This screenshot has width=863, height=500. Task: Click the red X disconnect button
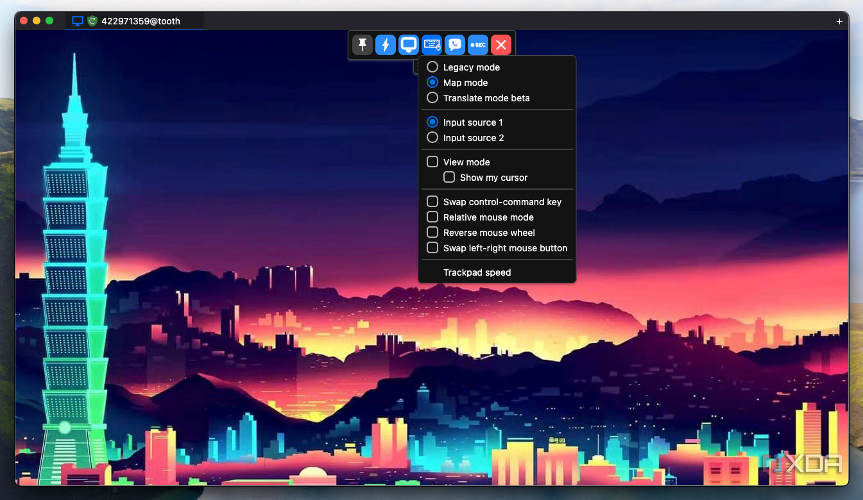501,45
